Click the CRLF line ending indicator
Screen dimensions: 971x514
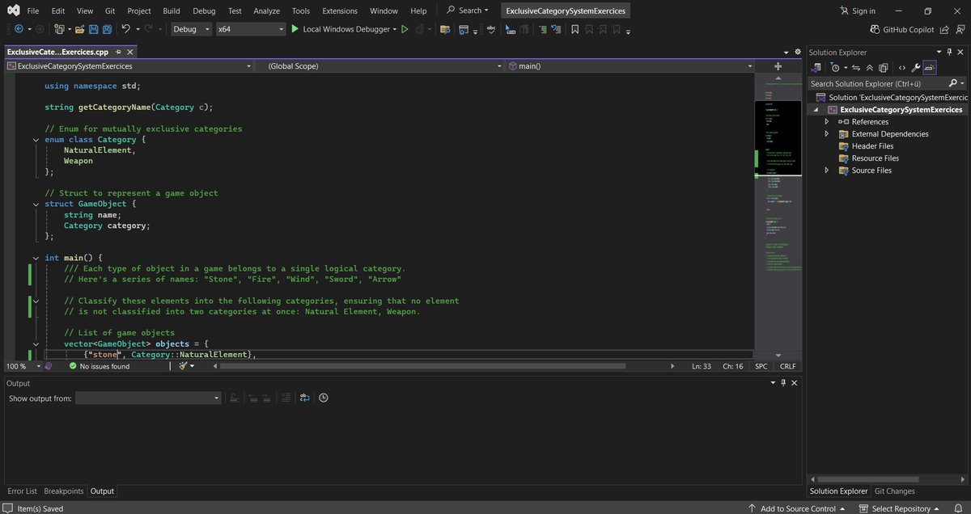787,366
